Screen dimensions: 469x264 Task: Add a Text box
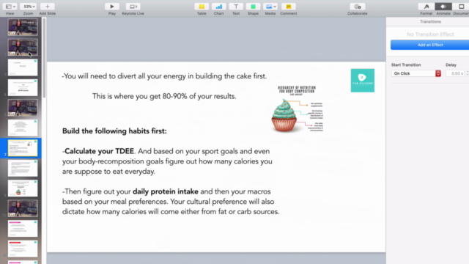(x=236, y=7)
